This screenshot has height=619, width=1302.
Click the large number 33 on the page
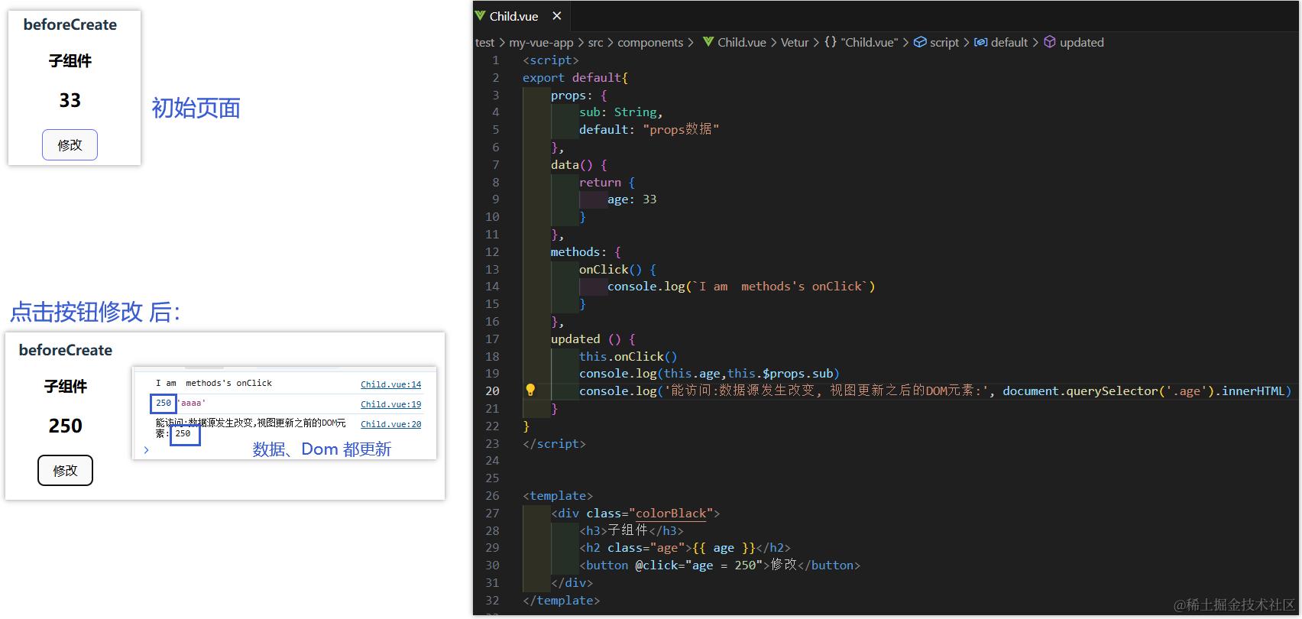pyautogui.click(x=70, y=100)
